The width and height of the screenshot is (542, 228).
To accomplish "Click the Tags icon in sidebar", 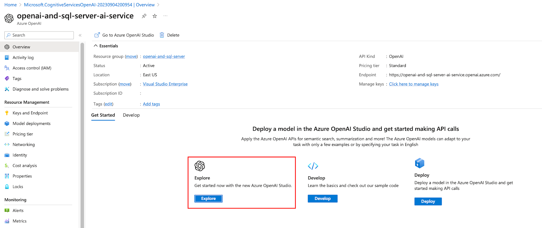I will click(x=7, y=78).
